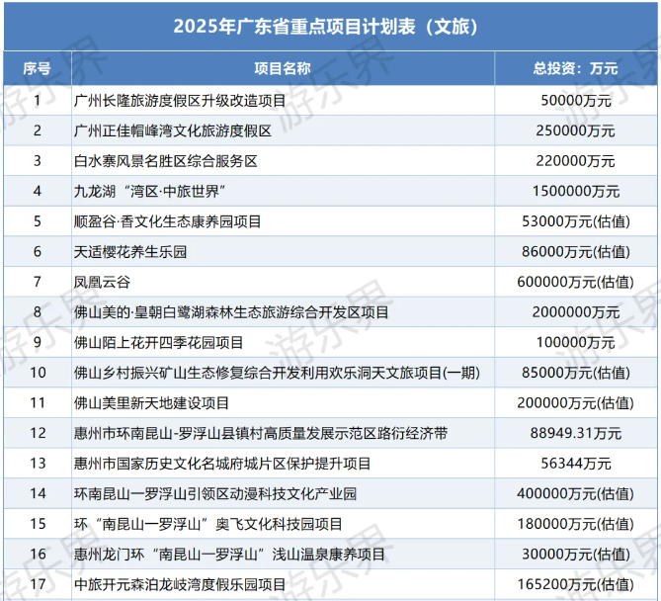Click the 序号 column header
This screenshot has width=661, height=601.
coord(38,68)
